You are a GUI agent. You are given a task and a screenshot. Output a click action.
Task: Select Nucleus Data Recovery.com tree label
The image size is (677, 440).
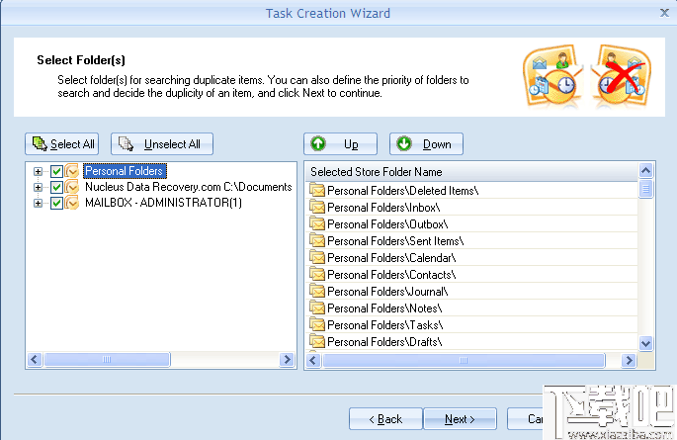(188, 187)
